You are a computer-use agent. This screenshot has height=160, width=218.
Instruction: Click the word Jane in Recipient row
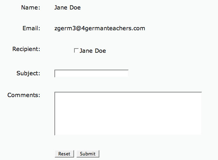click(86, 51)
